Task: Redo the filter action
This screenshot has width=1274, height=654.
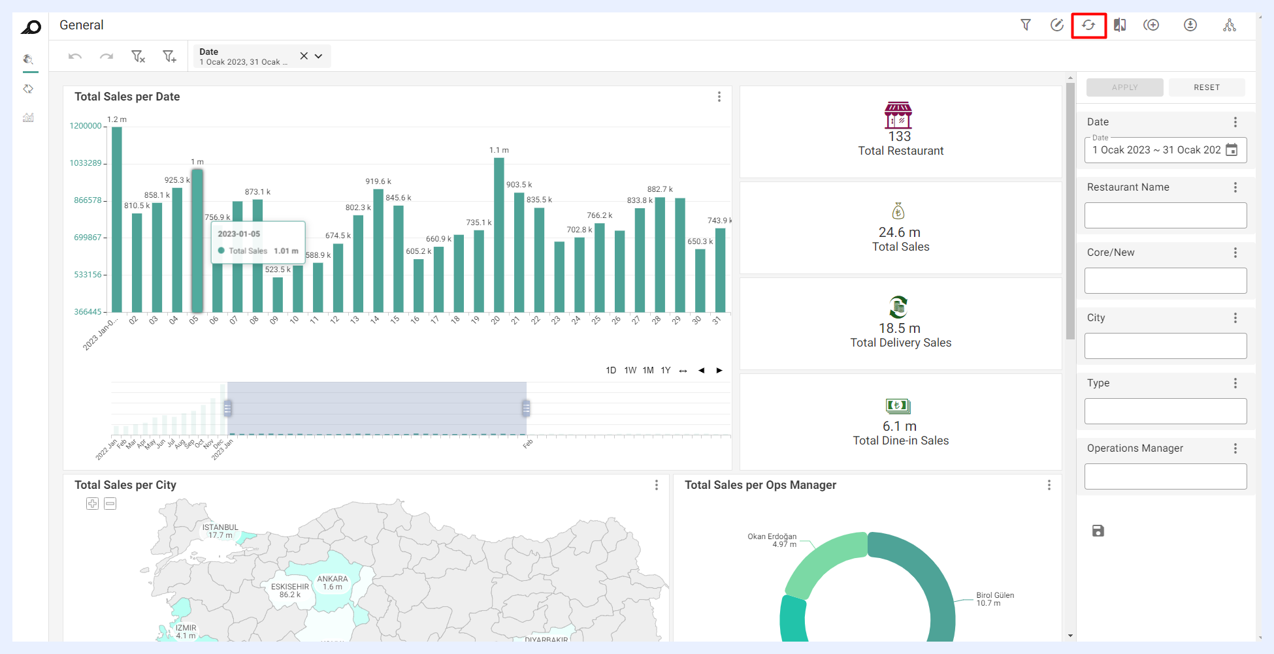Action: pyautogui.click(x=106, y=56)
